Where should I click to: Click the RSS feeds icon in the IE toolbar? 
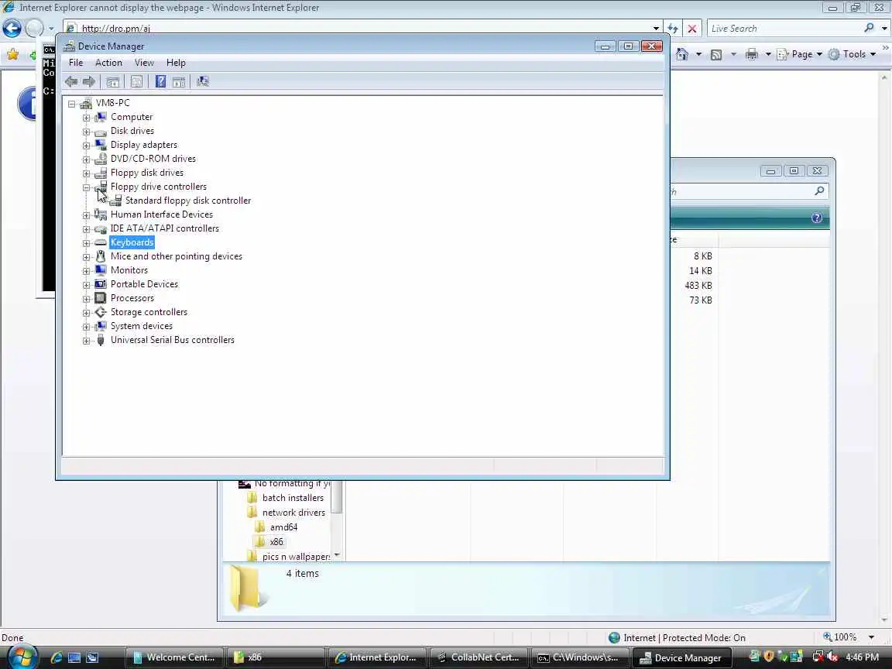pos(717,55)
